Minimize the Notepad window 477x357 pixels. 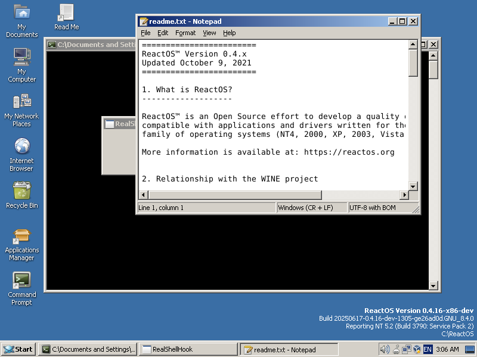392,21
